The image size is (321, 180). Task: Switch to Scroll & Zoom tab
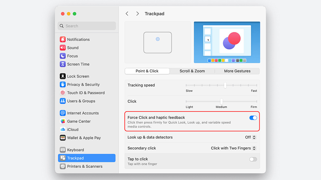pyautogui.click(x=192, y=71)
